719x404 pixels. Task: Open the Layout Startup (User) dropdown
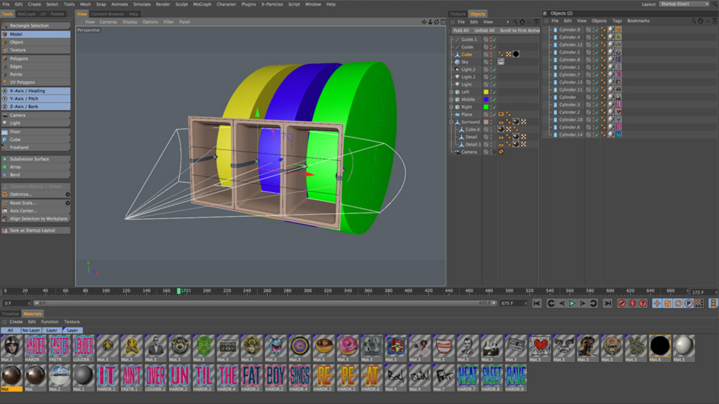point(684,4)
